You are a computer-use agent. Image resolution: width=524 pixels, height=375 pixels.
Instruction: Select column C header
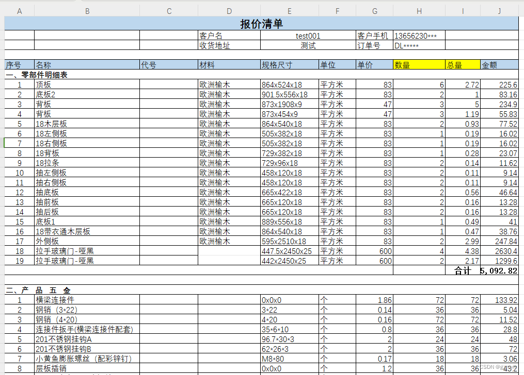pyautogui.click(x=169, y=11)
